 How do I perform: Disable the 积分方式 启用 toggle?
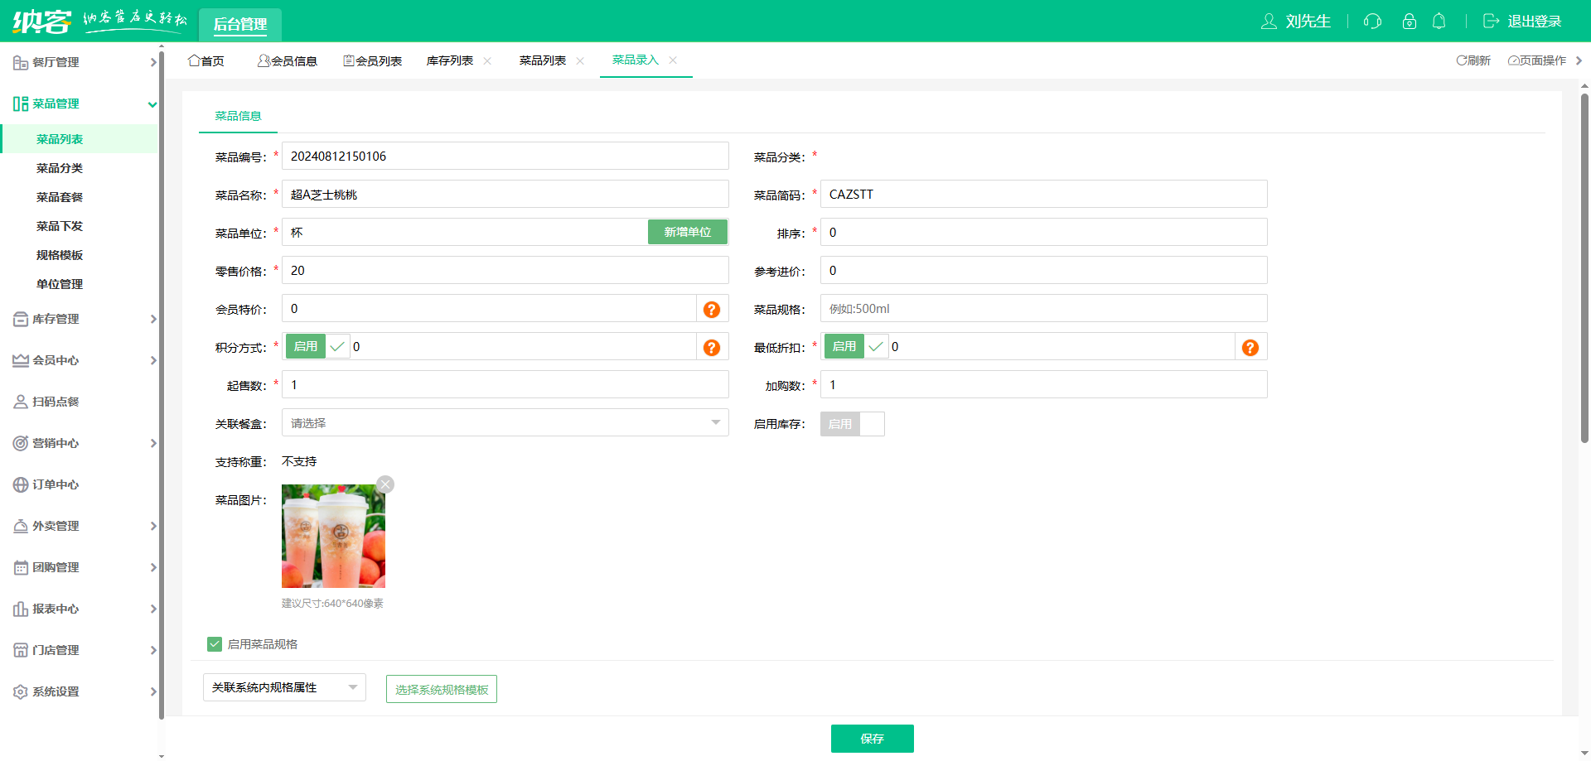[305, 346]
